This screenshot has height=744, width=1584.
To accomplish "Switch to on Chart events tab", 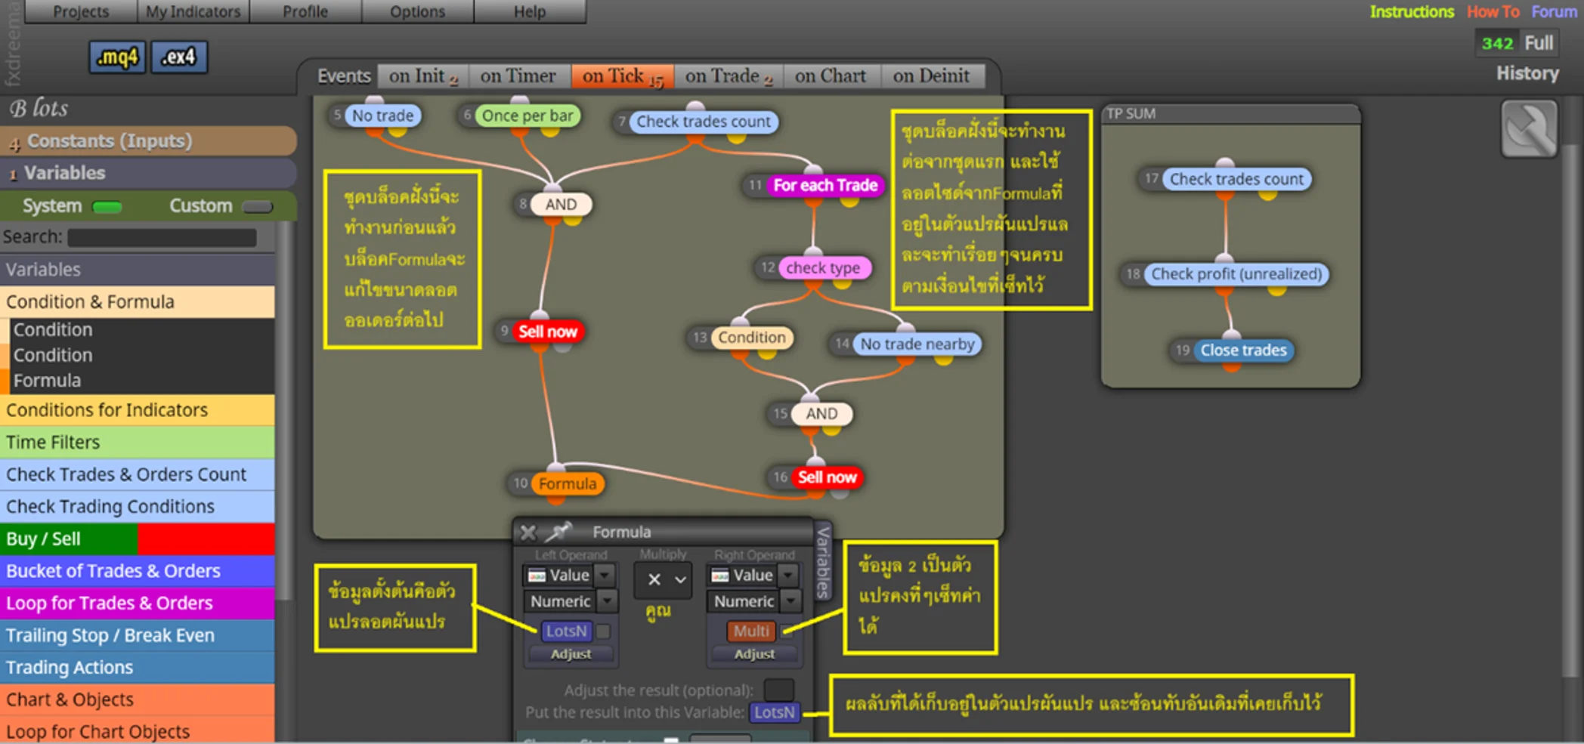I will tap(831, 76).
